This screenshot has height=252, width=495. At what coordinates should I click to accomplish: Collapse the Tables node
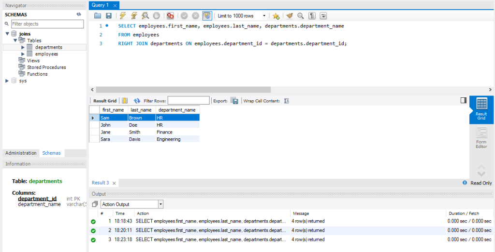(x=15, y=40)
